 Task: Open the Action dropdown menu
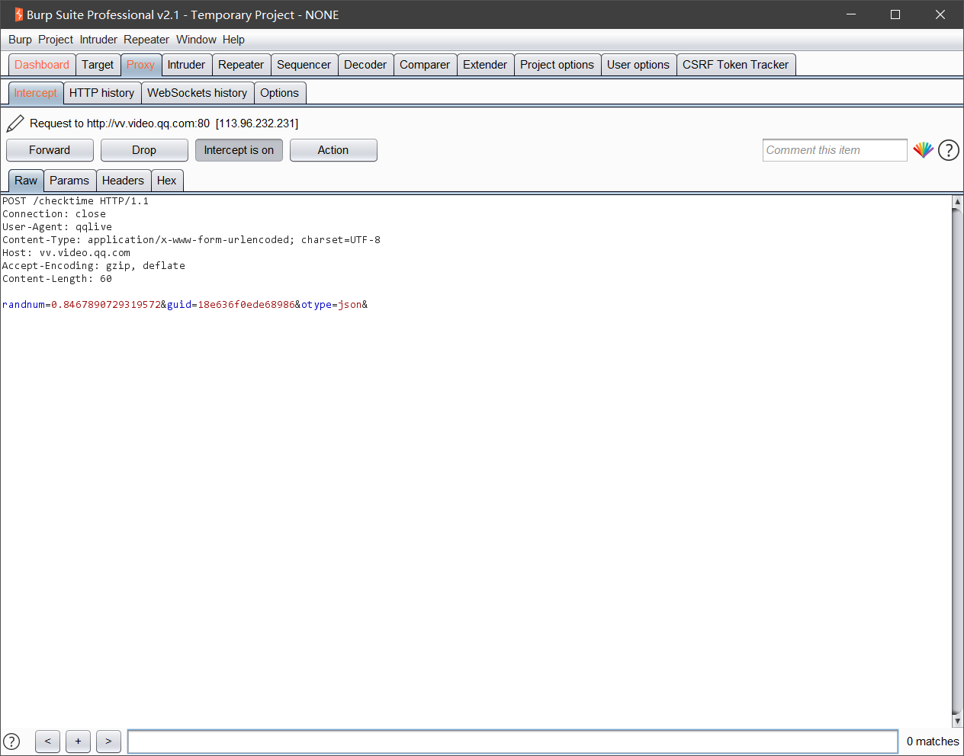(x=333, y=150)
